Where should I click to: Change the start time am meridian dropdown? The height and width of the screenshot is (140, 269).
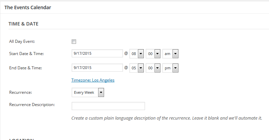pyautogui.click(x=171, y=54)
